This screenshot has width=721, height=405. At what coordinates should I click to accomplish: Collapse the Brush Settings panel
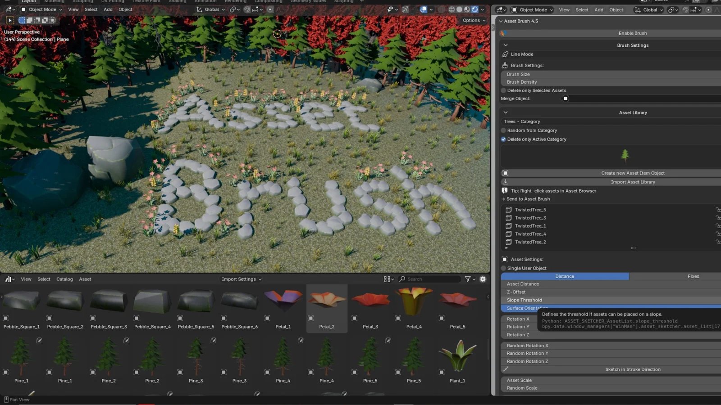tap(506, 45)
